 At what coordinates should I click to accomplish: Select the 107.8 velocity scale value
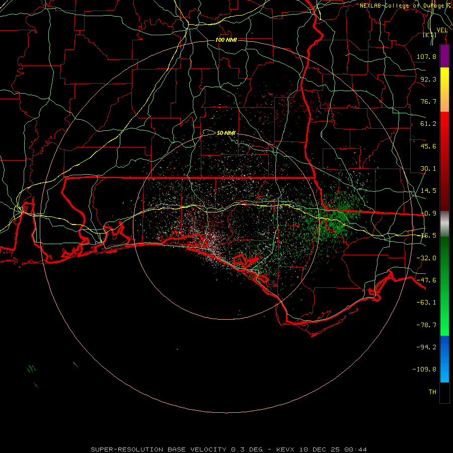pyautogui.click(x=426, y=56)
